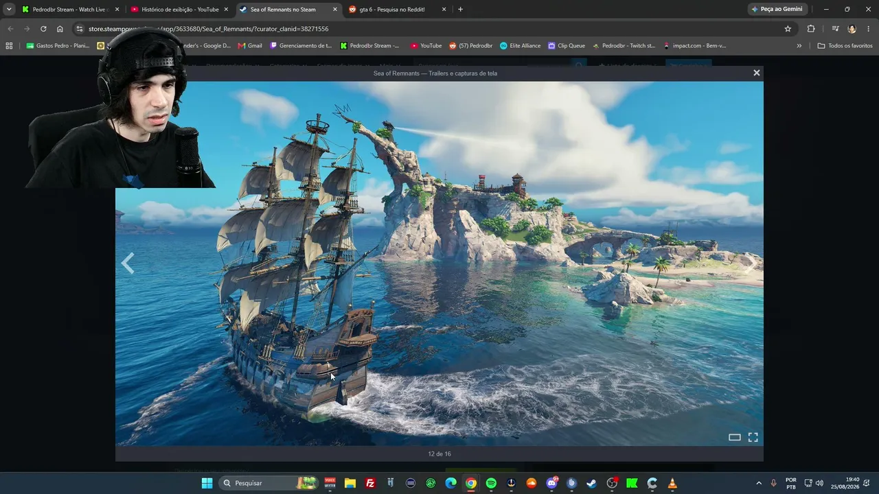The height and width of the screenshot is (494, 879).
Task: Switch to Pedrodbr Stream browser tab
Action: [70, 10]
